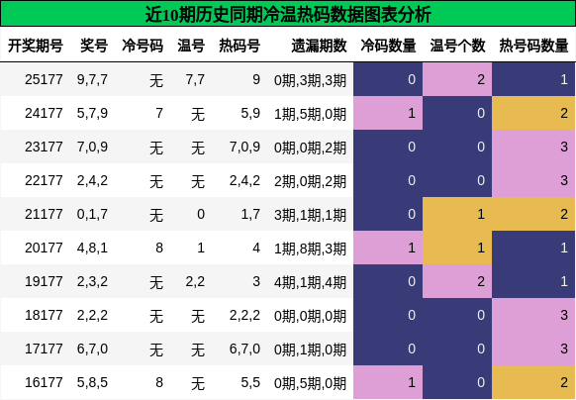Click omission value 0期,1期,0期

tap(310, 350)
